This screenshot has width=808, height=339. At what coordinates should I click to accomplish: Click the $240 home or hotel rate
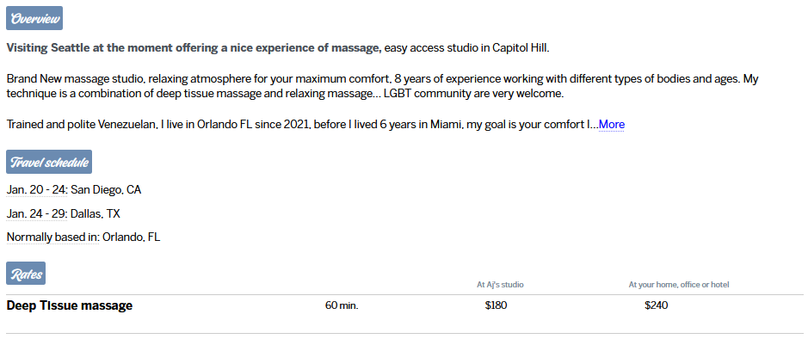[657, 305]
